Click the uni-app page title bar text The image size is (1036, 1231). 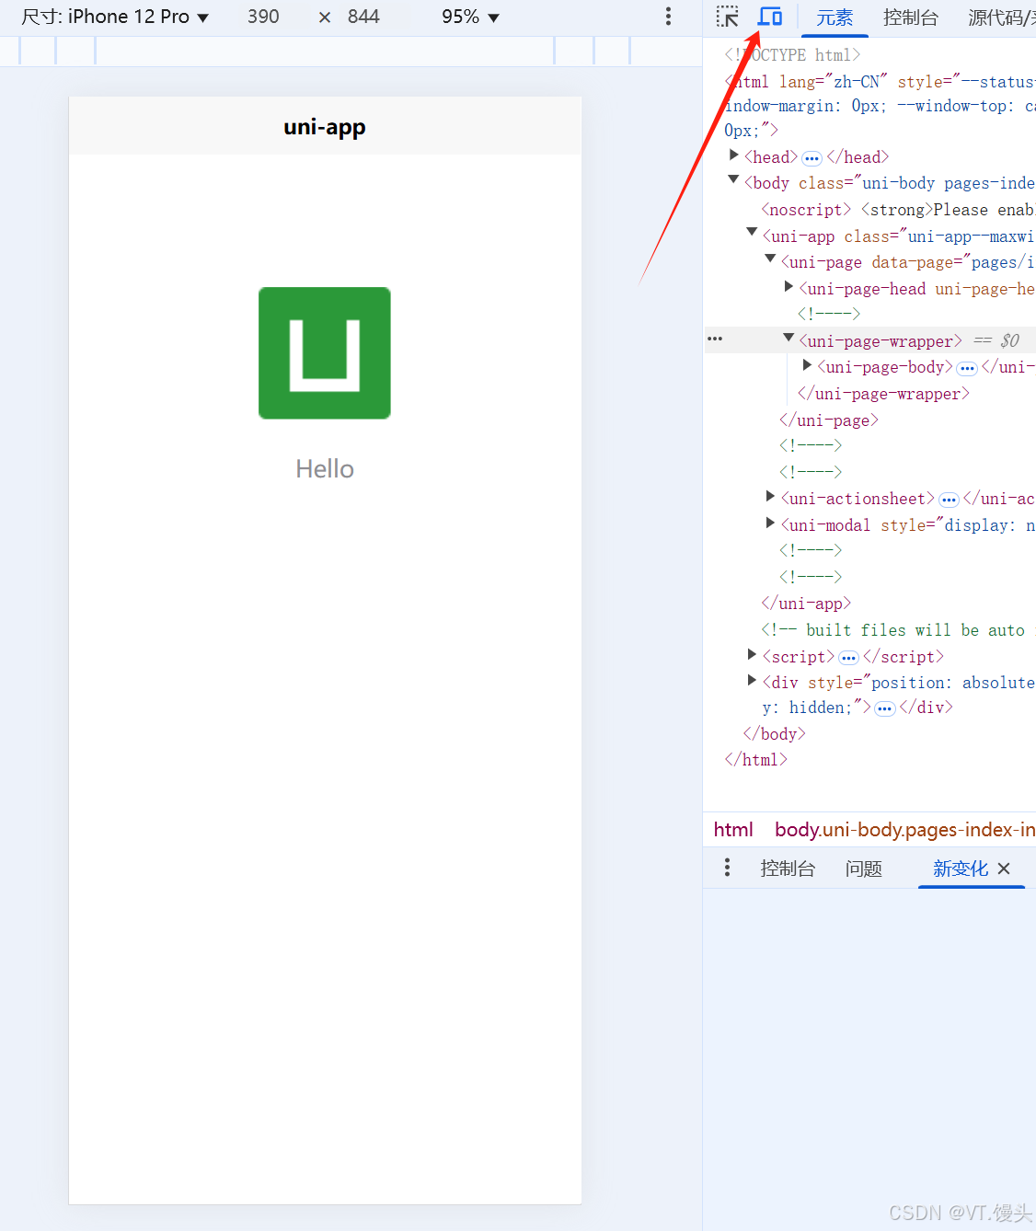(325, 127)
